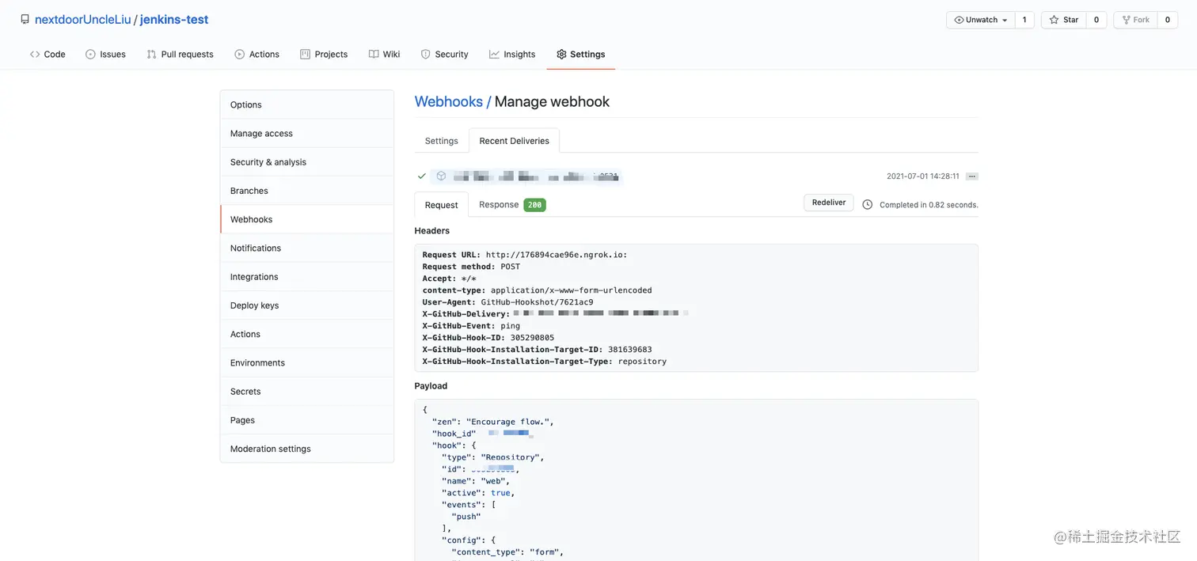Select Webhooks in sidebar
Image resolution: width=1197 pixels, height=561 pixels.
[x=307, y=219]
